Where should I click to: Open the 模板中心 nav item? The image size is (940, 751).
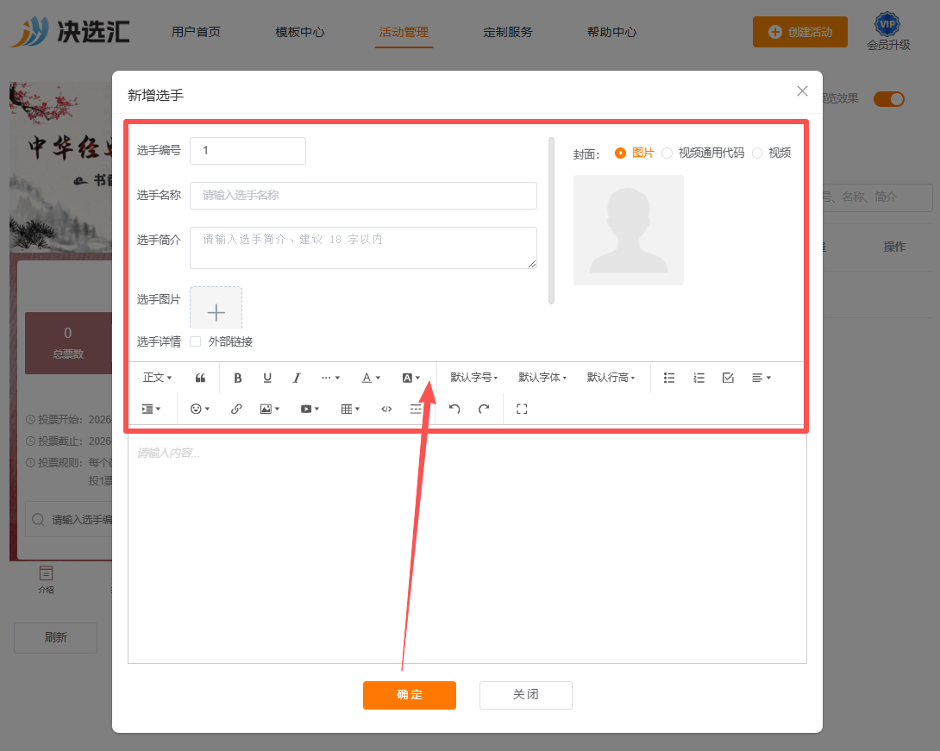(x=300, y=32)
